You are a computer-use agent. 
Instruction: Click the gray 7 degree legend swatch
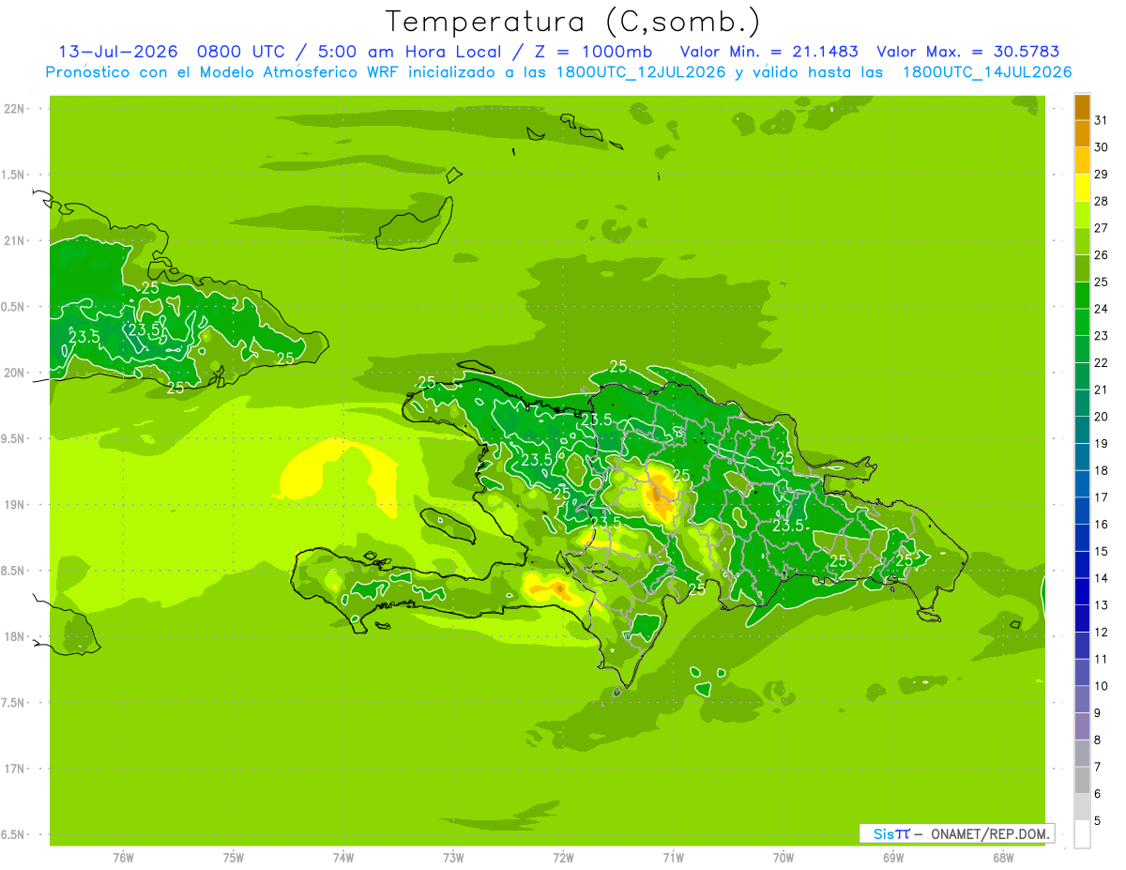(x=1082, y=753)
